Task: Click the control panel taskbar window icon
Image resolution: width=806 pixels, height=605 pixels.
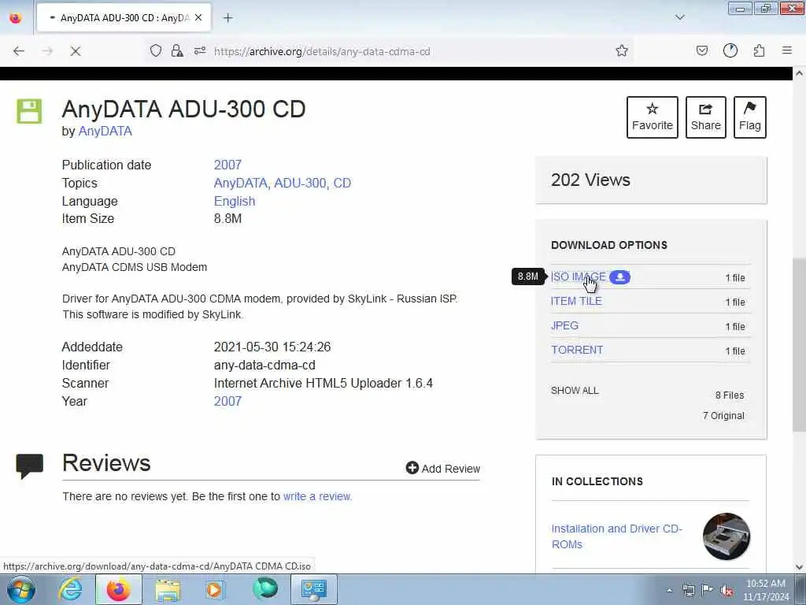Action: click(314, 589)
